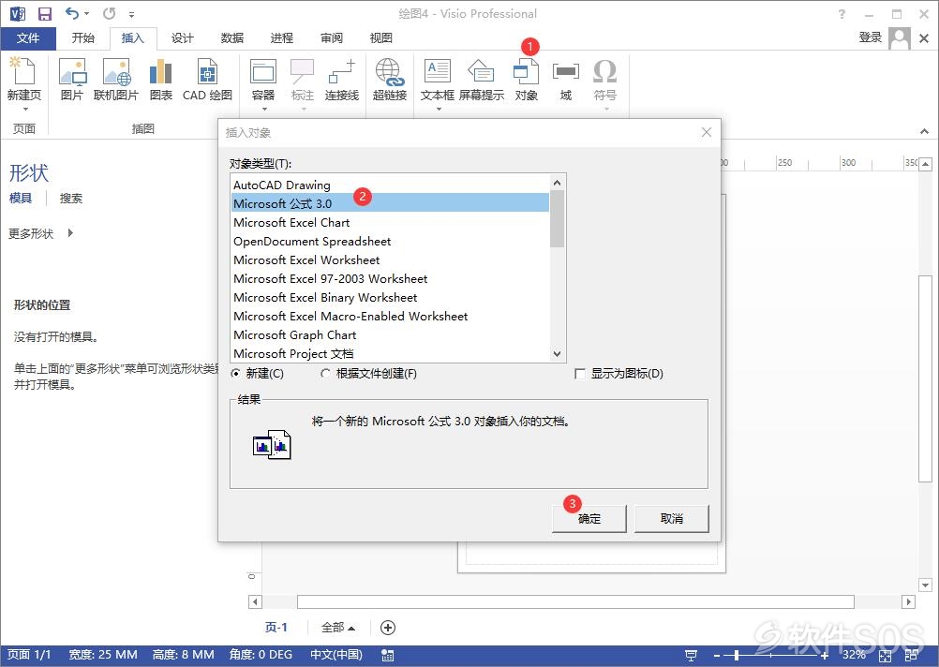Toggle presentation mode icon in status bar
The width and height of the screenshot is (939, 667).
[x=691, y=656]
